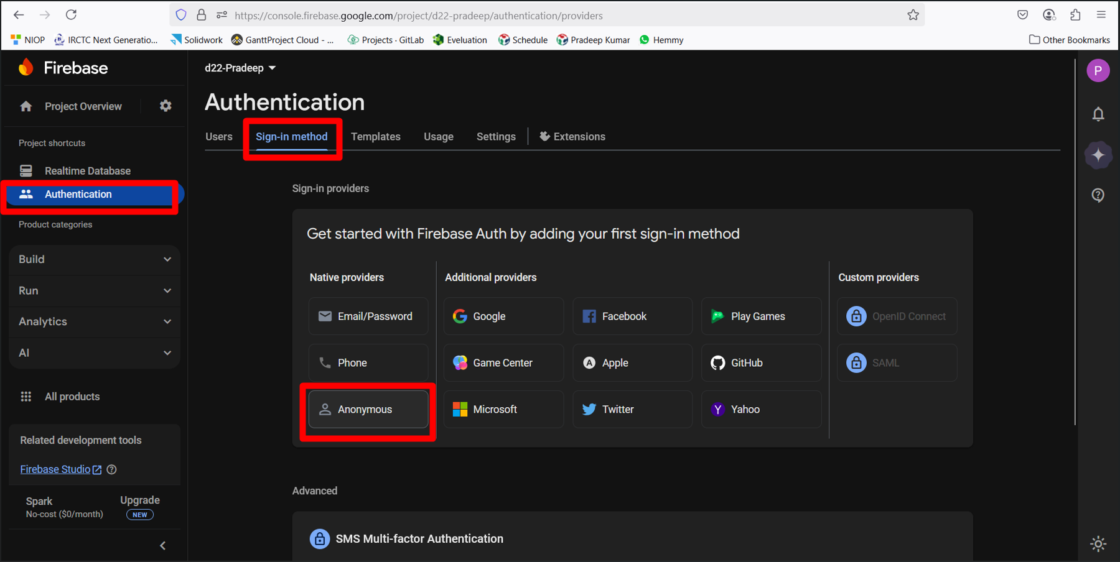Click the tracking protection shield icon
Image resolution: width=1120 pixels, height=562 pixels.
pyautogui.click(x=181, y=15)
